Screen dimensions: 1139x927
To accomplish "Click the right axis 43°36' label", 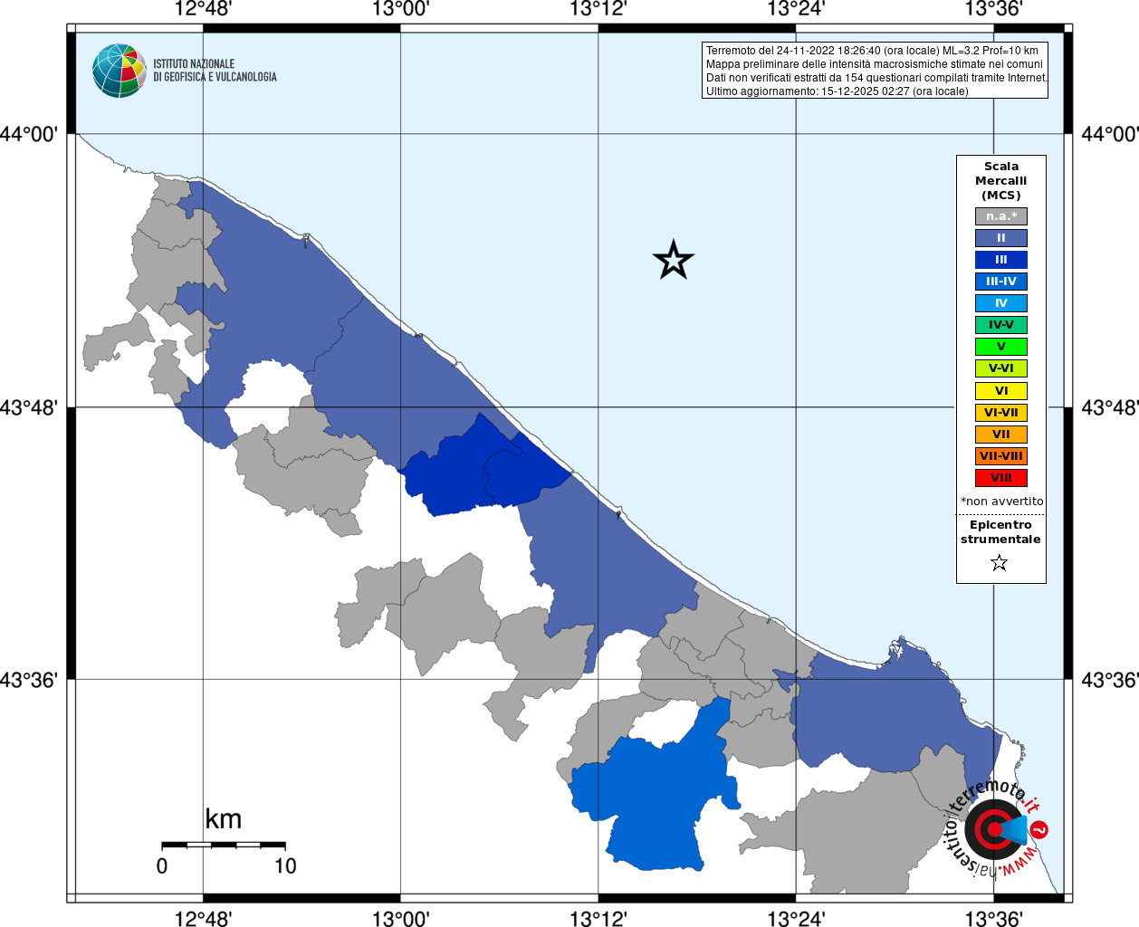I will (1110, 679).
